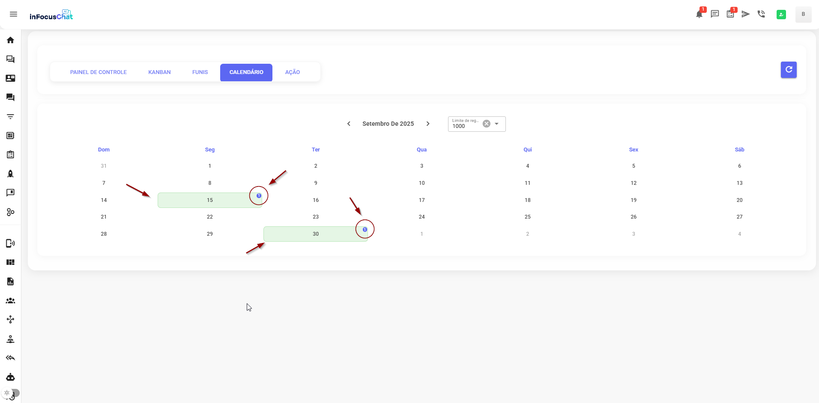819x403 pixels.
Task: Go to next month with right chevron
Action: (427, 124)
